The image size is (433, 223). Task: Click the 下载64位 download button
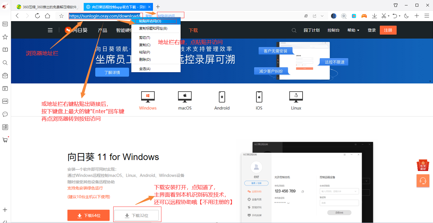click(x=88, y=216)
